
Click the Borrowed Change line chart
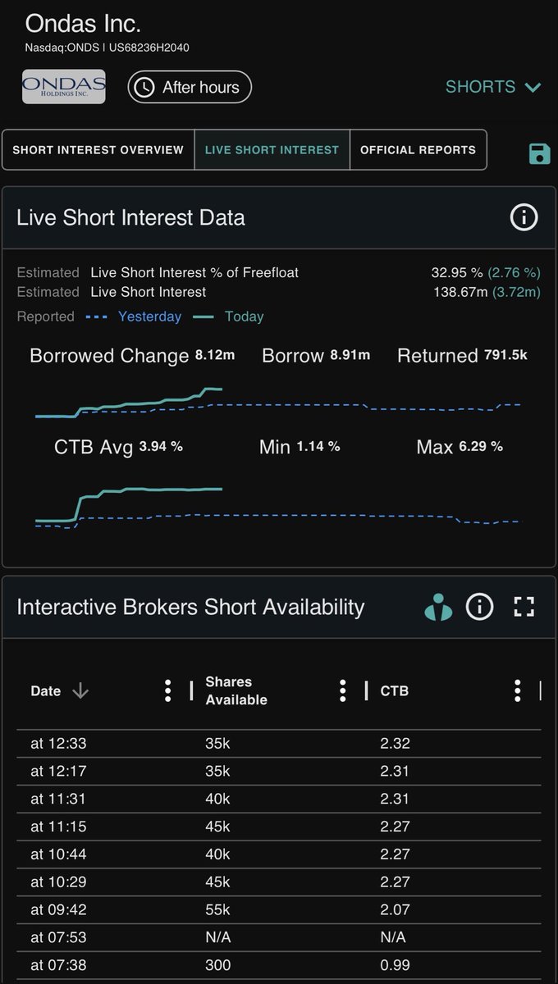(277, 403)
